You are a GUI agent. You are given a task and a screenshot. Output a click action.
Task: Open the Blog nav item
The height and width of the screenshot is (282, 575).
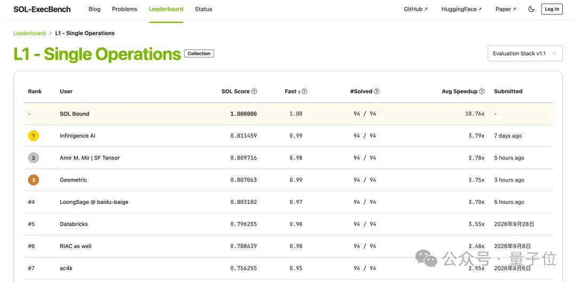[x=94, y=9]
